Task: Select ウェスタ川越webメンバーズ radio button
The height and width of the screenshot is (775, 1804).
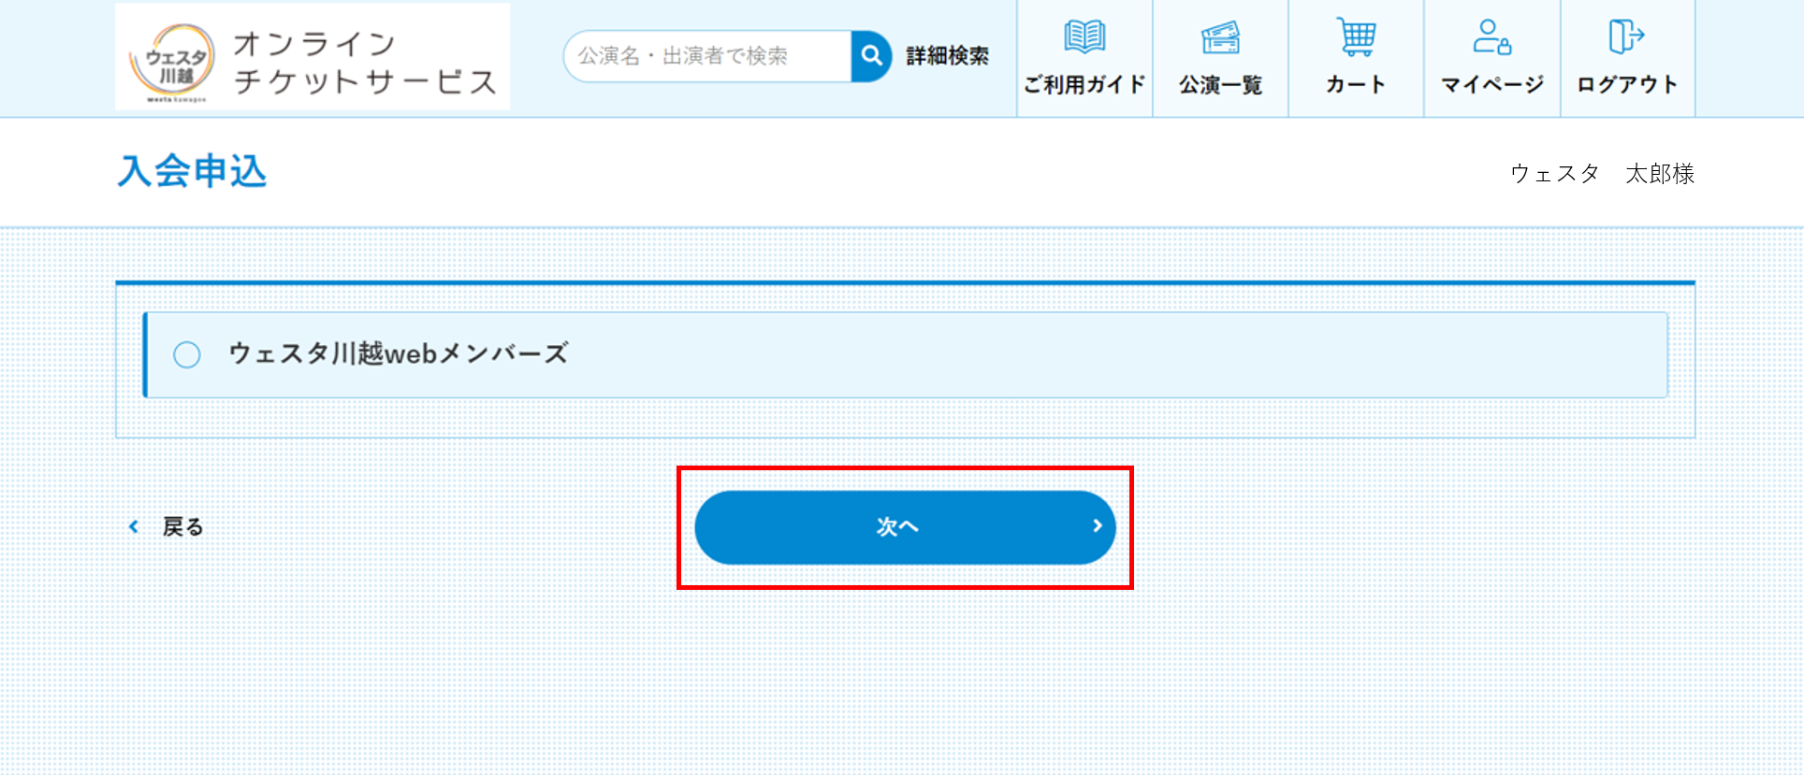Action: click(x=187, y=354)
